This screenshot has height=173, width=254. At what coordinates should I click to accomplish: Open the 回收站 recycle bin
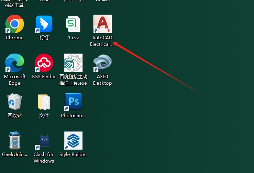pos(15,102)
